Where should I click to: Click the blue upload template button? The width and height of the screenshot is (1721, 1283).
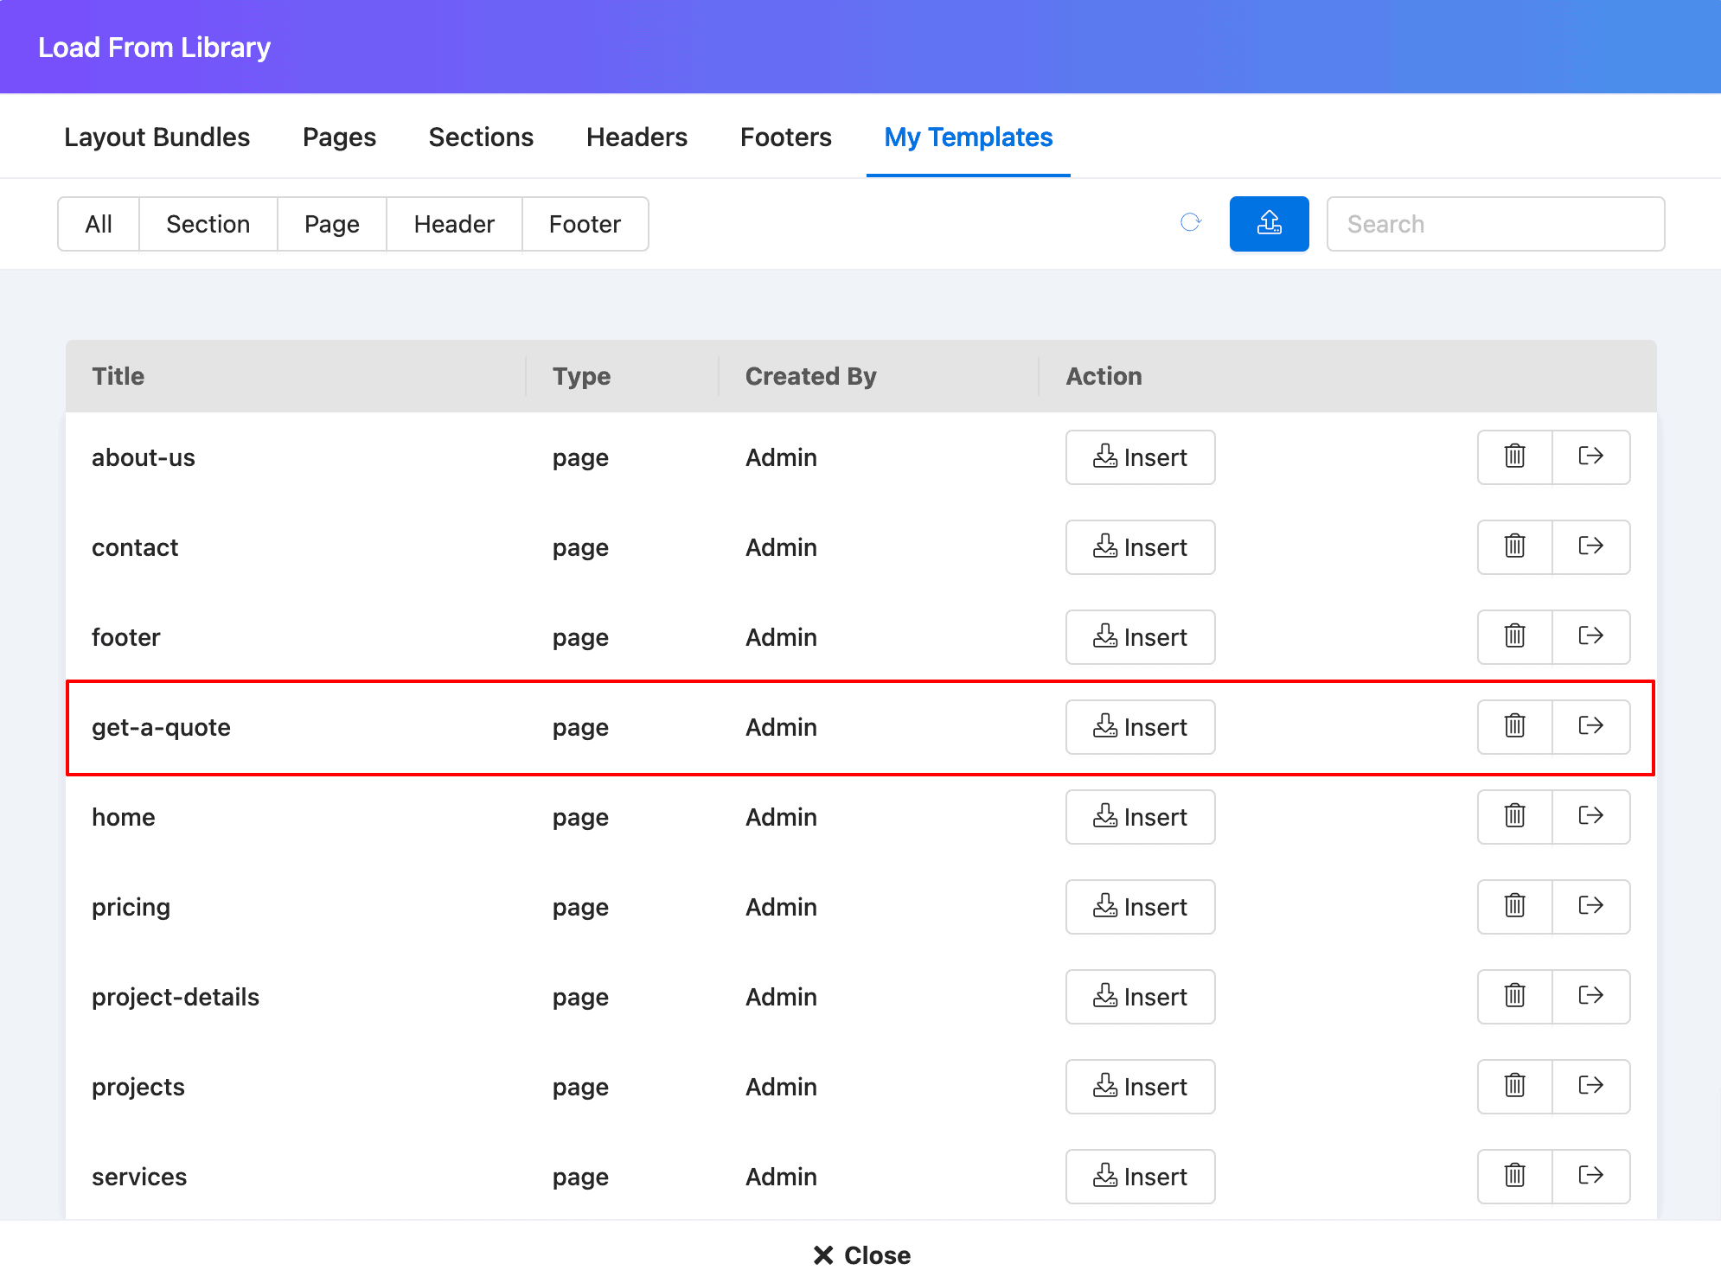tap(1269, 224)
